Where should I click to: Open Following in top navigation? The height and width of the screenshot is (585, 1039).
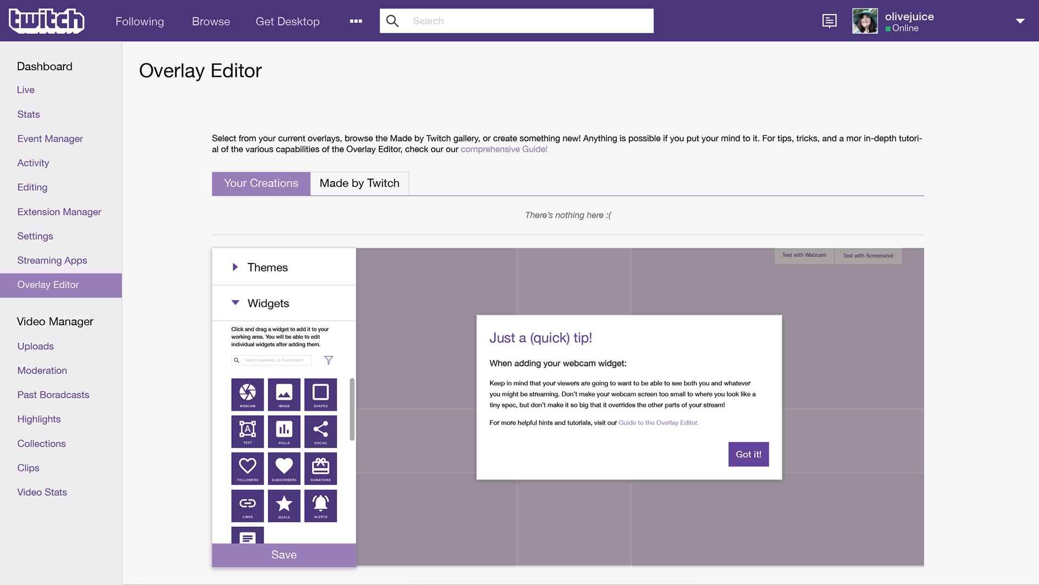click(140, 21)
